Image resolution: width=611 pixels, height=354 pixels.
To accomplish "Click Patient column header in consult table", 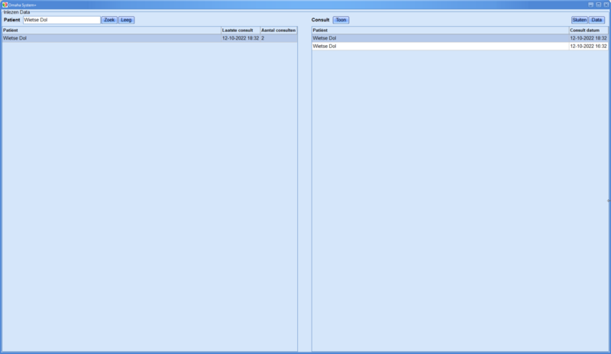I will (x=439, y=31).
